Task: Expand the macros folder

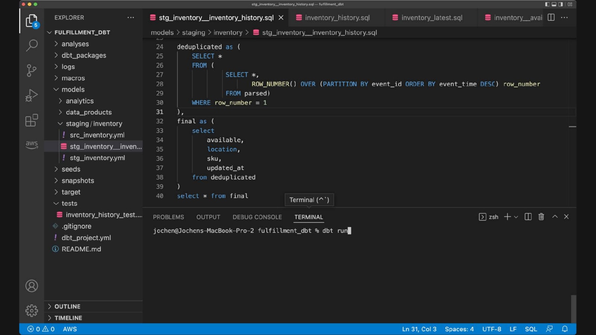Action: tap(93, 78)
